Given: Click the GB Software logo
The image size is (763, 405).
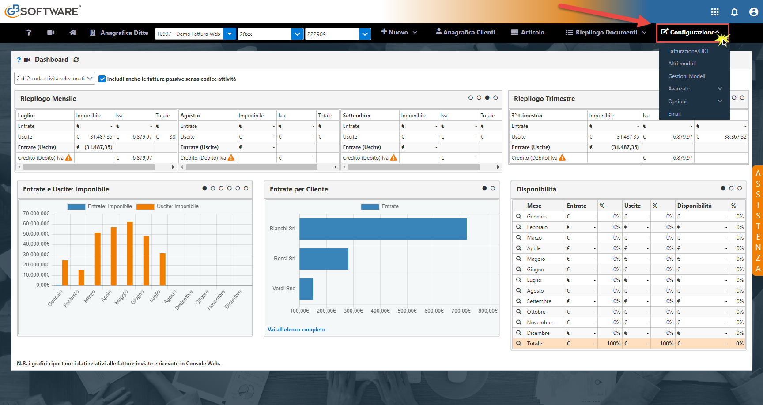Looking at the screenshot, I should 43,11.
